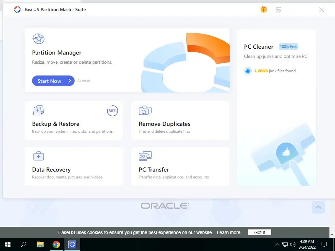Open the PC Cleaner heading

tap(258, 47)
